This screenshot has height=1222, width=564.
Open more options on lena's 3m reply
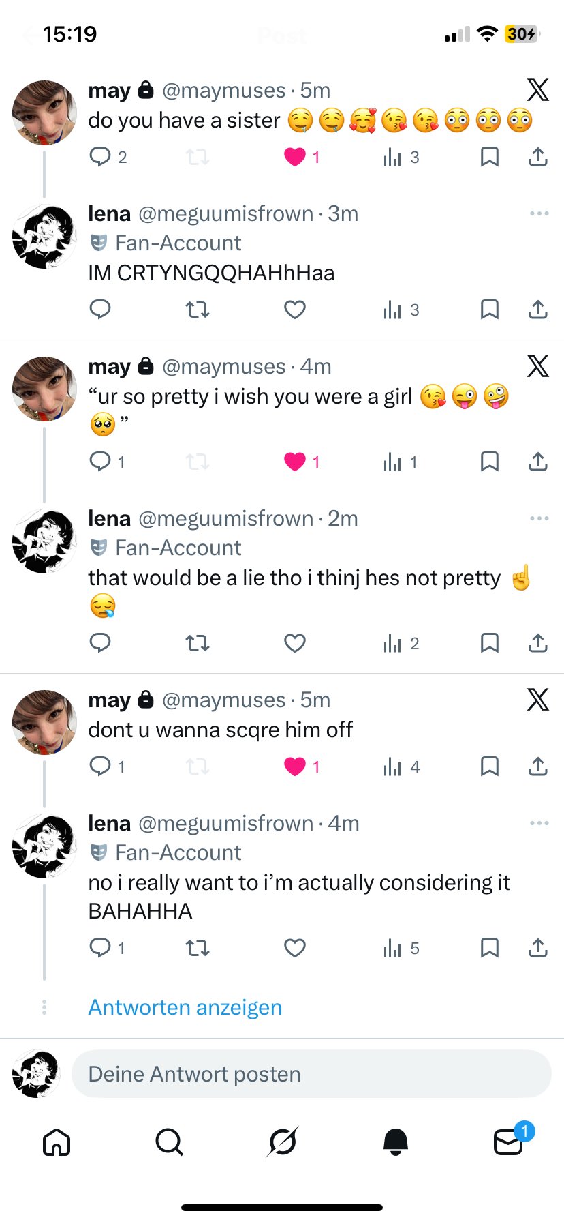pyautogui.click(x=539, y=214)
